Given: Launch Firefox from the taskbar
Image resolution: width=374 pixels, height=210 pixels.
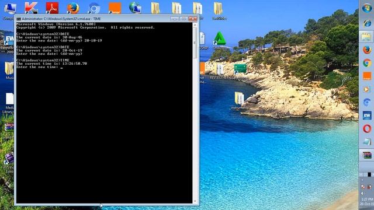Looking at the screenshot, I should click(x=367, y=50).
